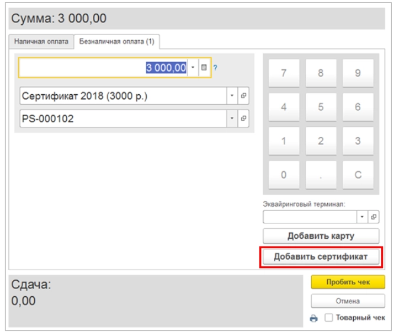
Task: Expand the Сертификат 2018 dropdown list
Action: 232,95
